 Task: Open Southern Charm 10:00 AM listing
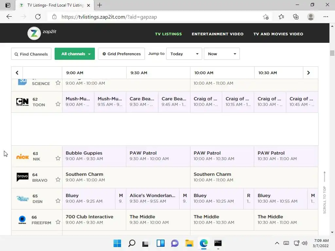coord(254,177)
